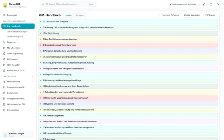
Task: Expand chapter 1 Die Einrichtung
Action: tap(40, 33)
